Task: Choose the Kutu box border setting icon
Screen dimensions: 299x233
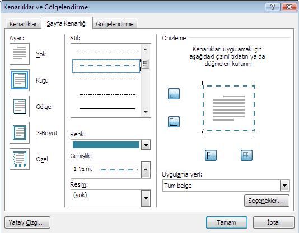Action: (20, 80)
